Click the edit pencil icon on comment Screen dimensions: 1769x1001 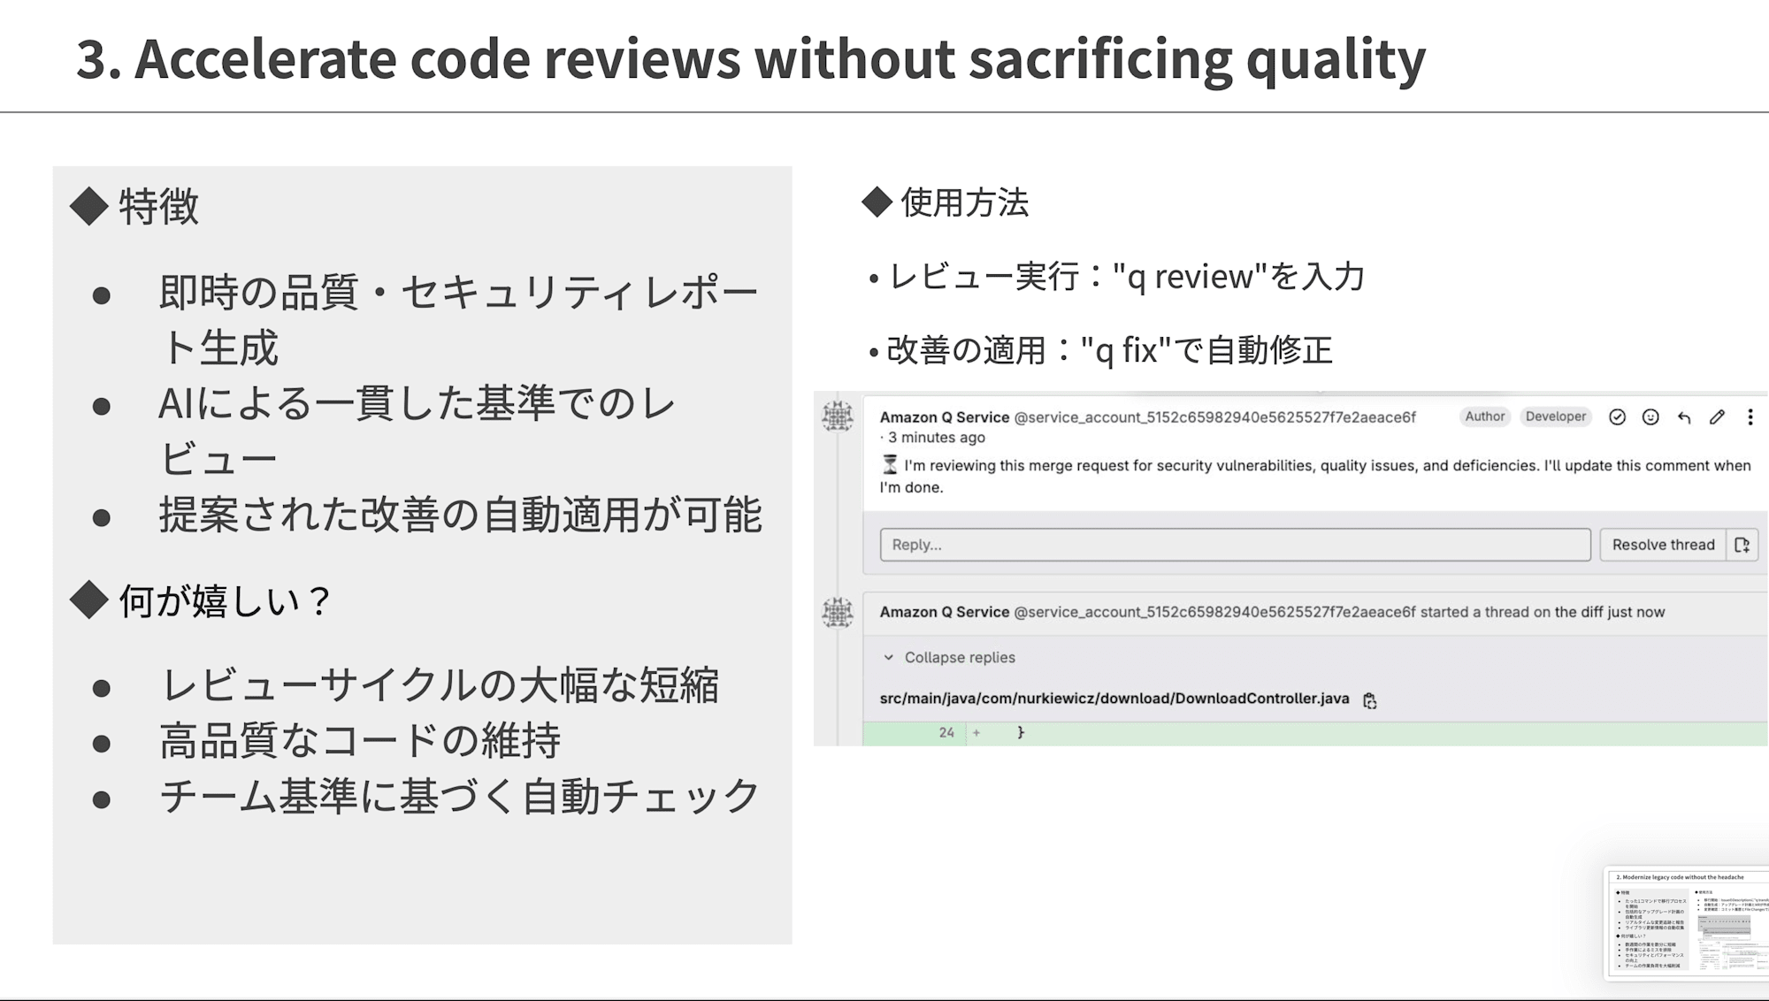(x=1717, y=416)
